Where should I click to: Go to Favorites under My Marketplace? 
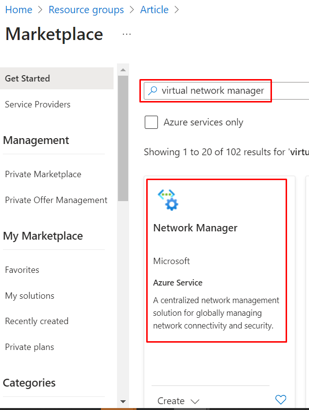coord(22,270)
